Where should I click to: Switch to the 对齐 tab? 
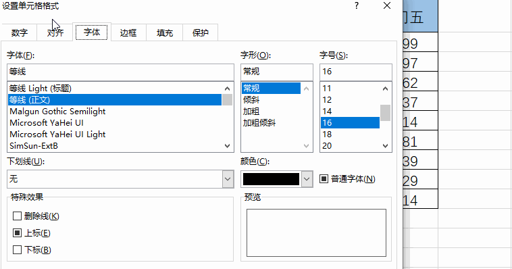(x=55, y=32)
